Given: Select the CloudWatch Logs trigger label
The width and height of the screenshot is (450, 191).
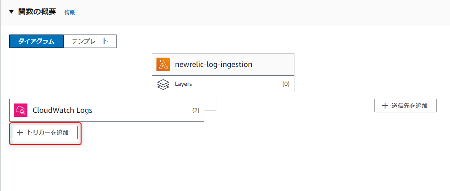Looking at the screenshot, I should [x=62, y=110].
